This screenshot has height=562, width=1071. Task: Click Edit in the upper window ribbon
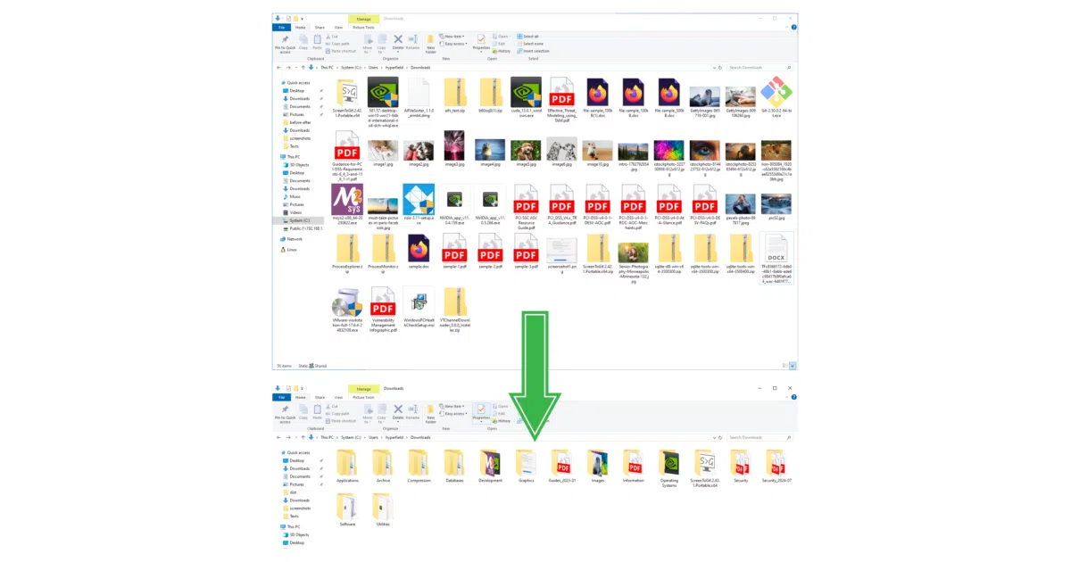click(x=498, y=44)
